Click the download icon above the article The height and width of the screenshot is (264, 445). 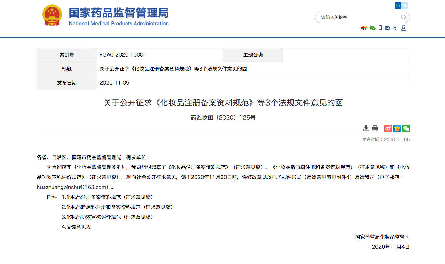pyautogui.click(x=366, y=128)
